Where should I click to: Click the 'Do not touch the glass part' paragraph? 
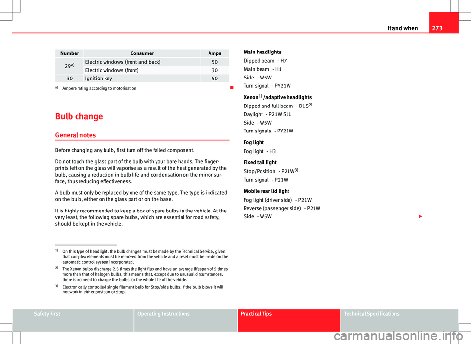pos(141,172)
